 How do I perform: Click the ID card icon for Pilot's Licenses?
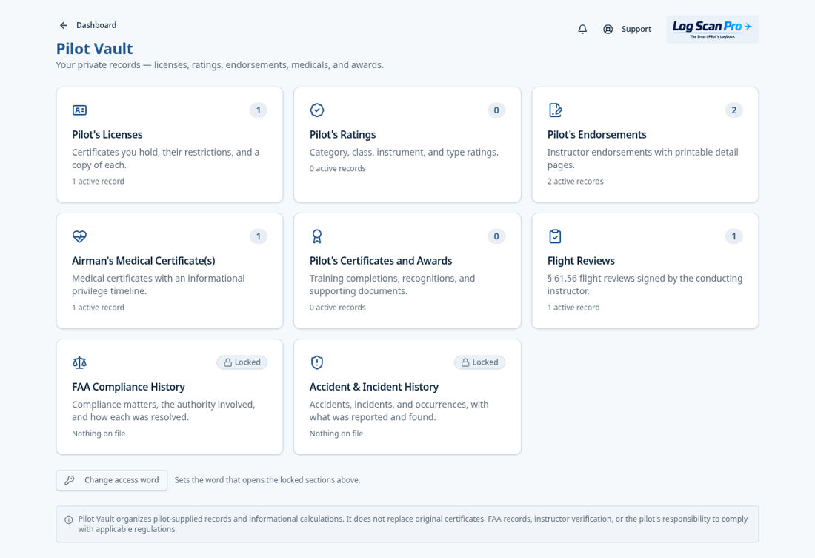point(79,110)
